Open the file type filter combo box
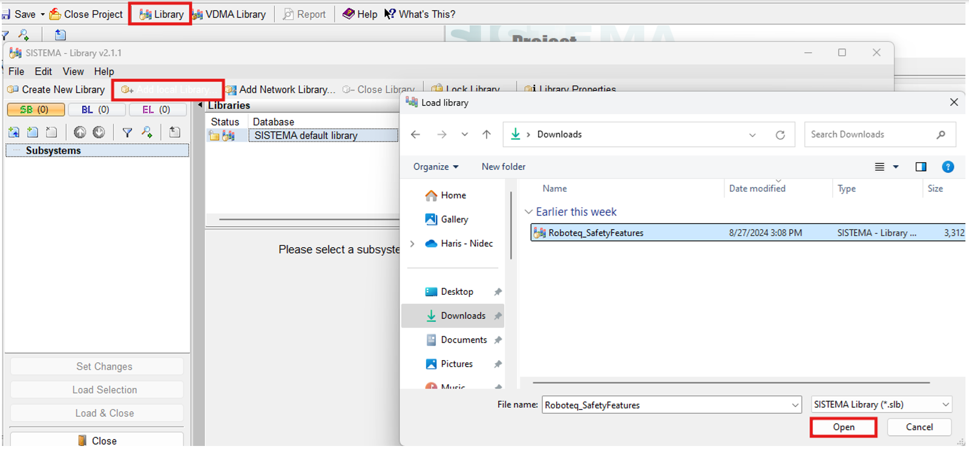Image resolution: width=969 pixels, height=449 pixels. (x=881, y=405)
